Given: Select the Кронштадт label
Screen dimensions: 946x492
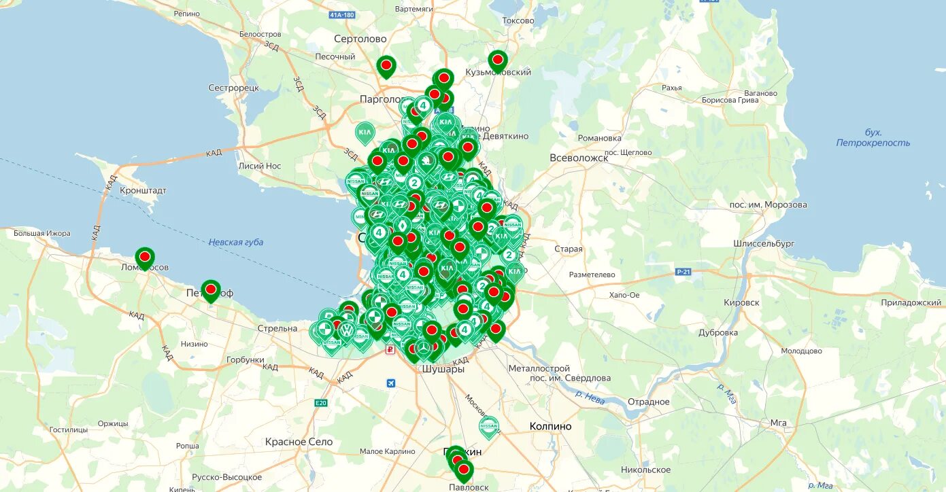Looking at the screenshot, I should click(x=143, y=191).
